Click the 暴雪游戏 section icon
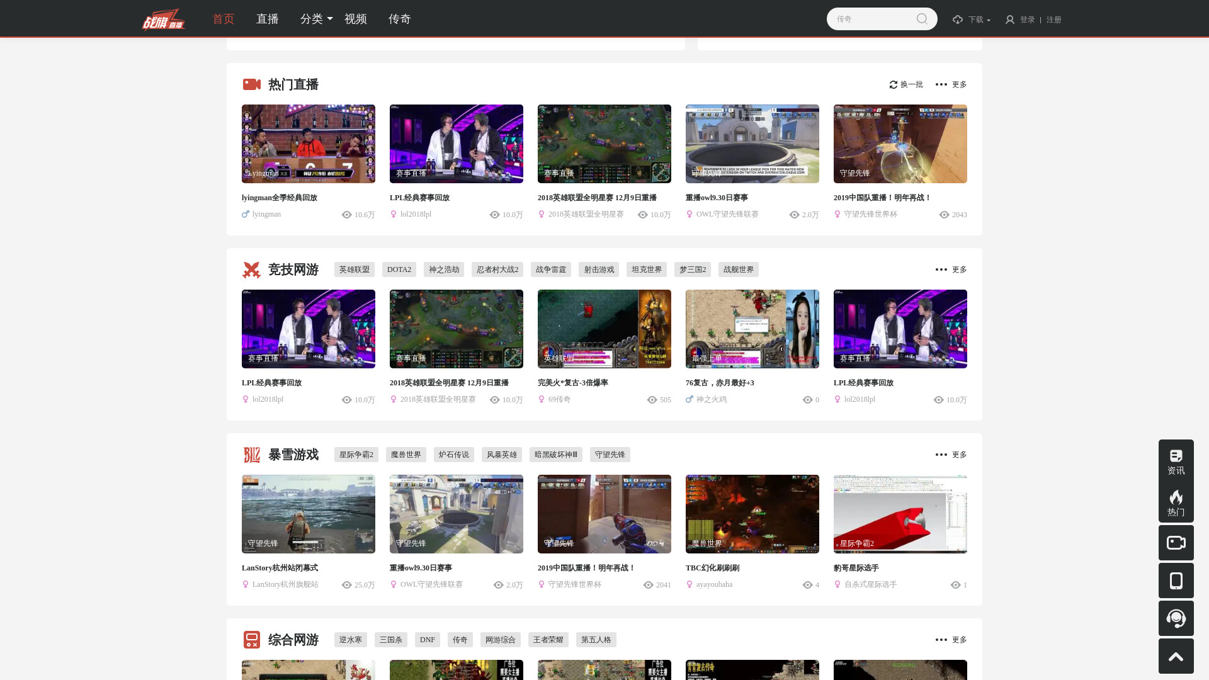 pyautogui.click(x=252, y=455)
